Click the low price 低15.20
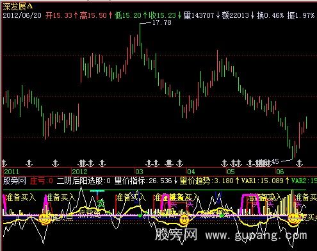 pyautogui.click(x=127, y=15)
